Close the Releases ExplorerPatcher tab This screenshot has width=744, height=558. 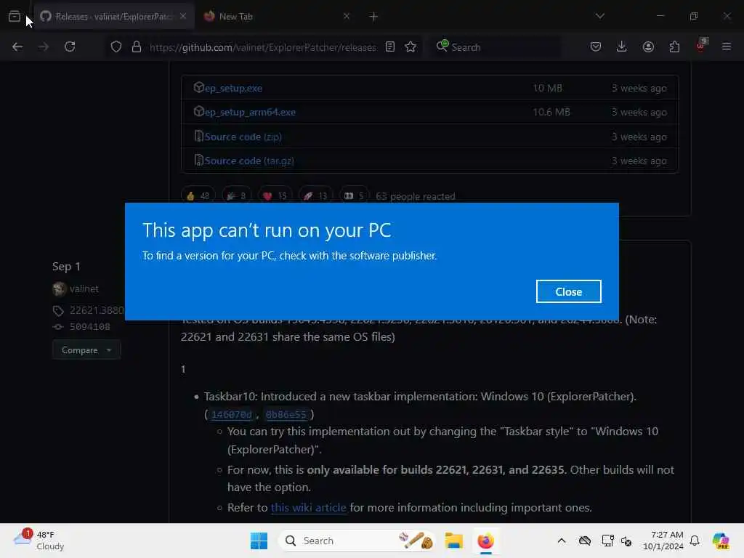[183, 16]
